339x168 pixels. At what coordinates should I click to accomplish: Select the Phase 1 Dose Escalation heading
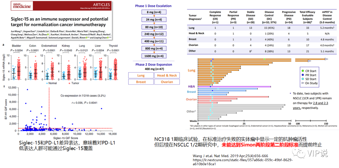[154, 6]
